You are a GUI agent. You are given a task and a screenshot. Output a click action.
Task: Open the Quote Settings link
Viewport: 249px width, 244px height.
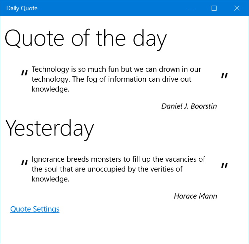[x=35, y=209]
